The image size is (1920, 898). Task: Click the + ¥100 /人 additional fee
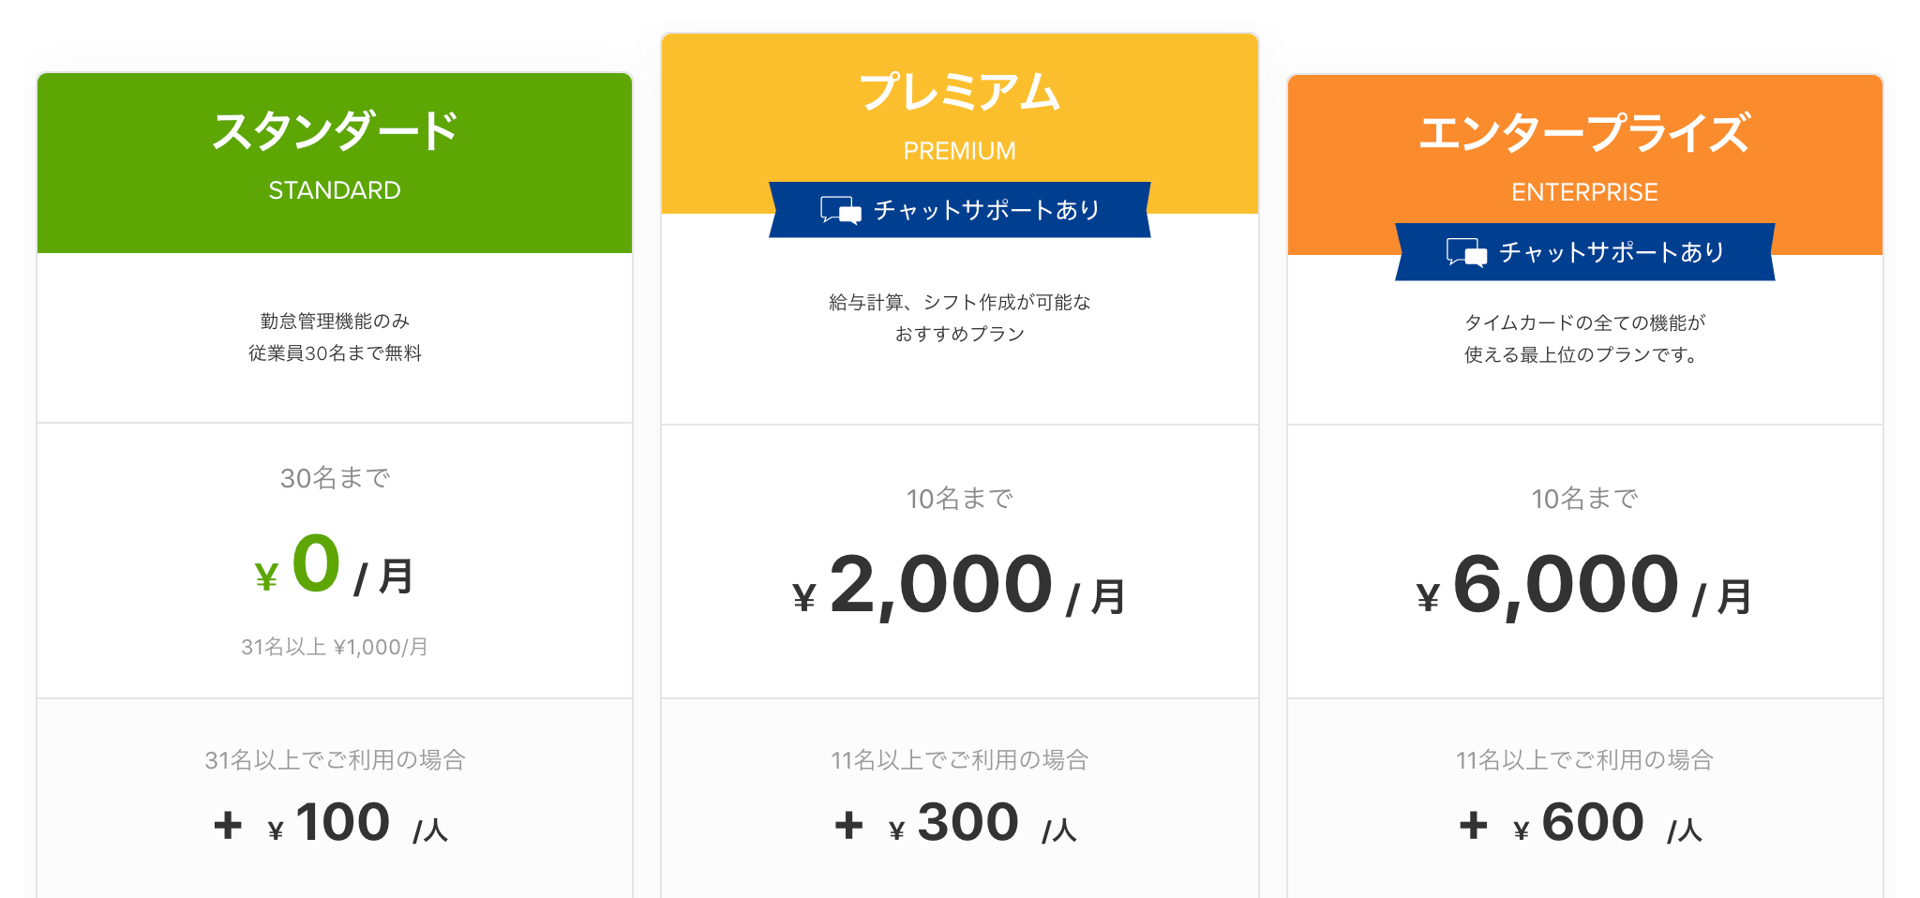tap(332, 824)
